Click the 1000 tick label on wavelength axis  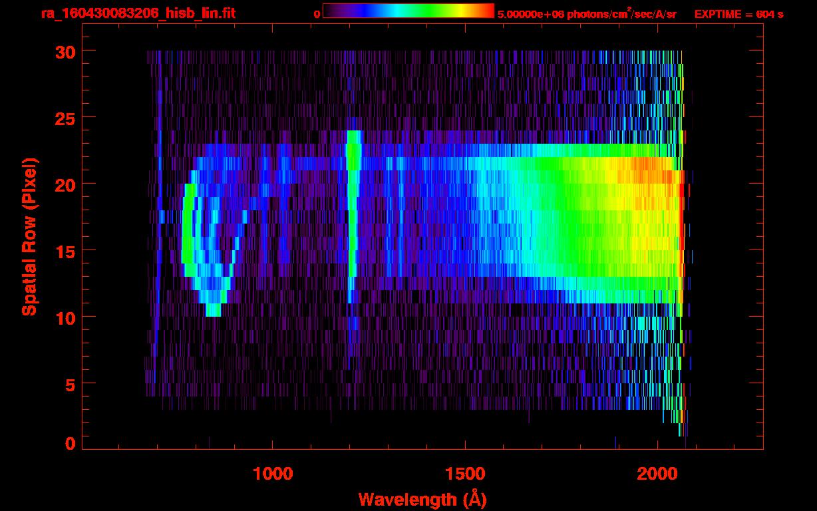(x=273, y=474)
